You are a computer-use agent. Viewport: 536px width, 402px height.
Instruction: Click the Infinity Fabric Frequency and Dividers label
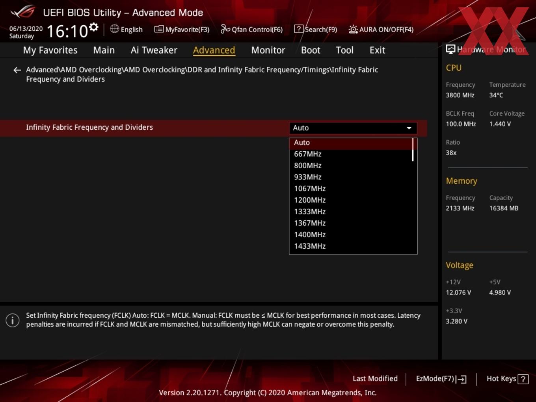(89, 127)
